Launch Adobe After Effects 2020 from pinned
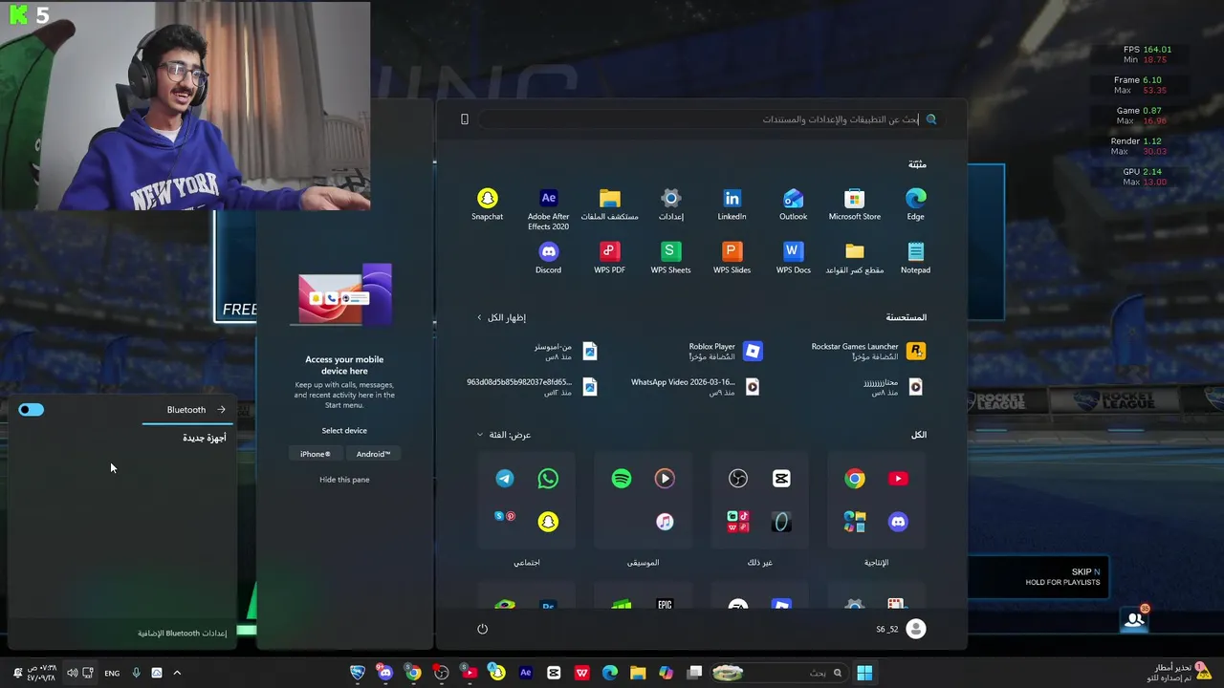The height and width of the screenshot is (688, 1224). (x=548, y=208)
